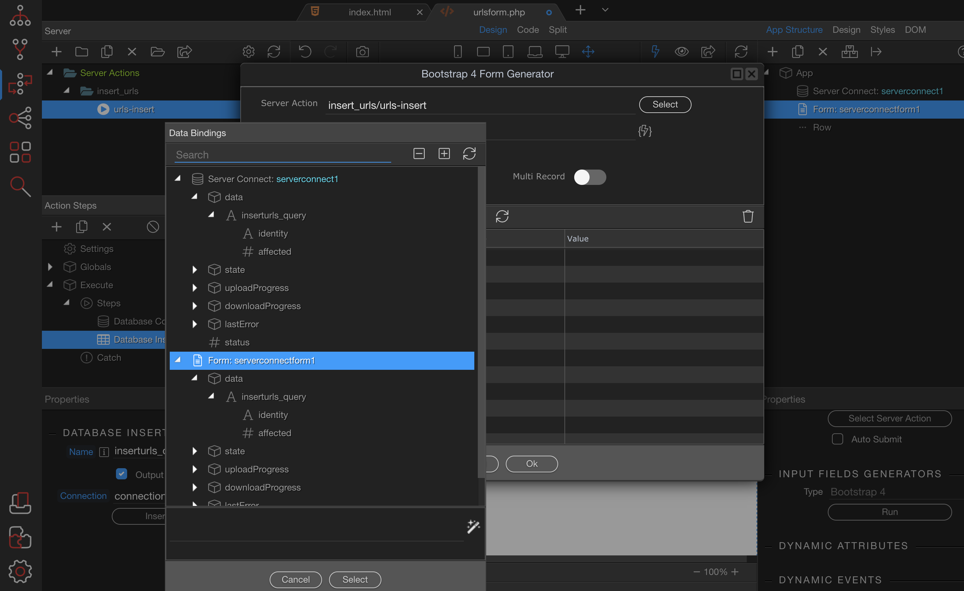This screenshot has width=964, height=591.
Task: Toggle the Multi Record switch
Action: coord(590,177)
